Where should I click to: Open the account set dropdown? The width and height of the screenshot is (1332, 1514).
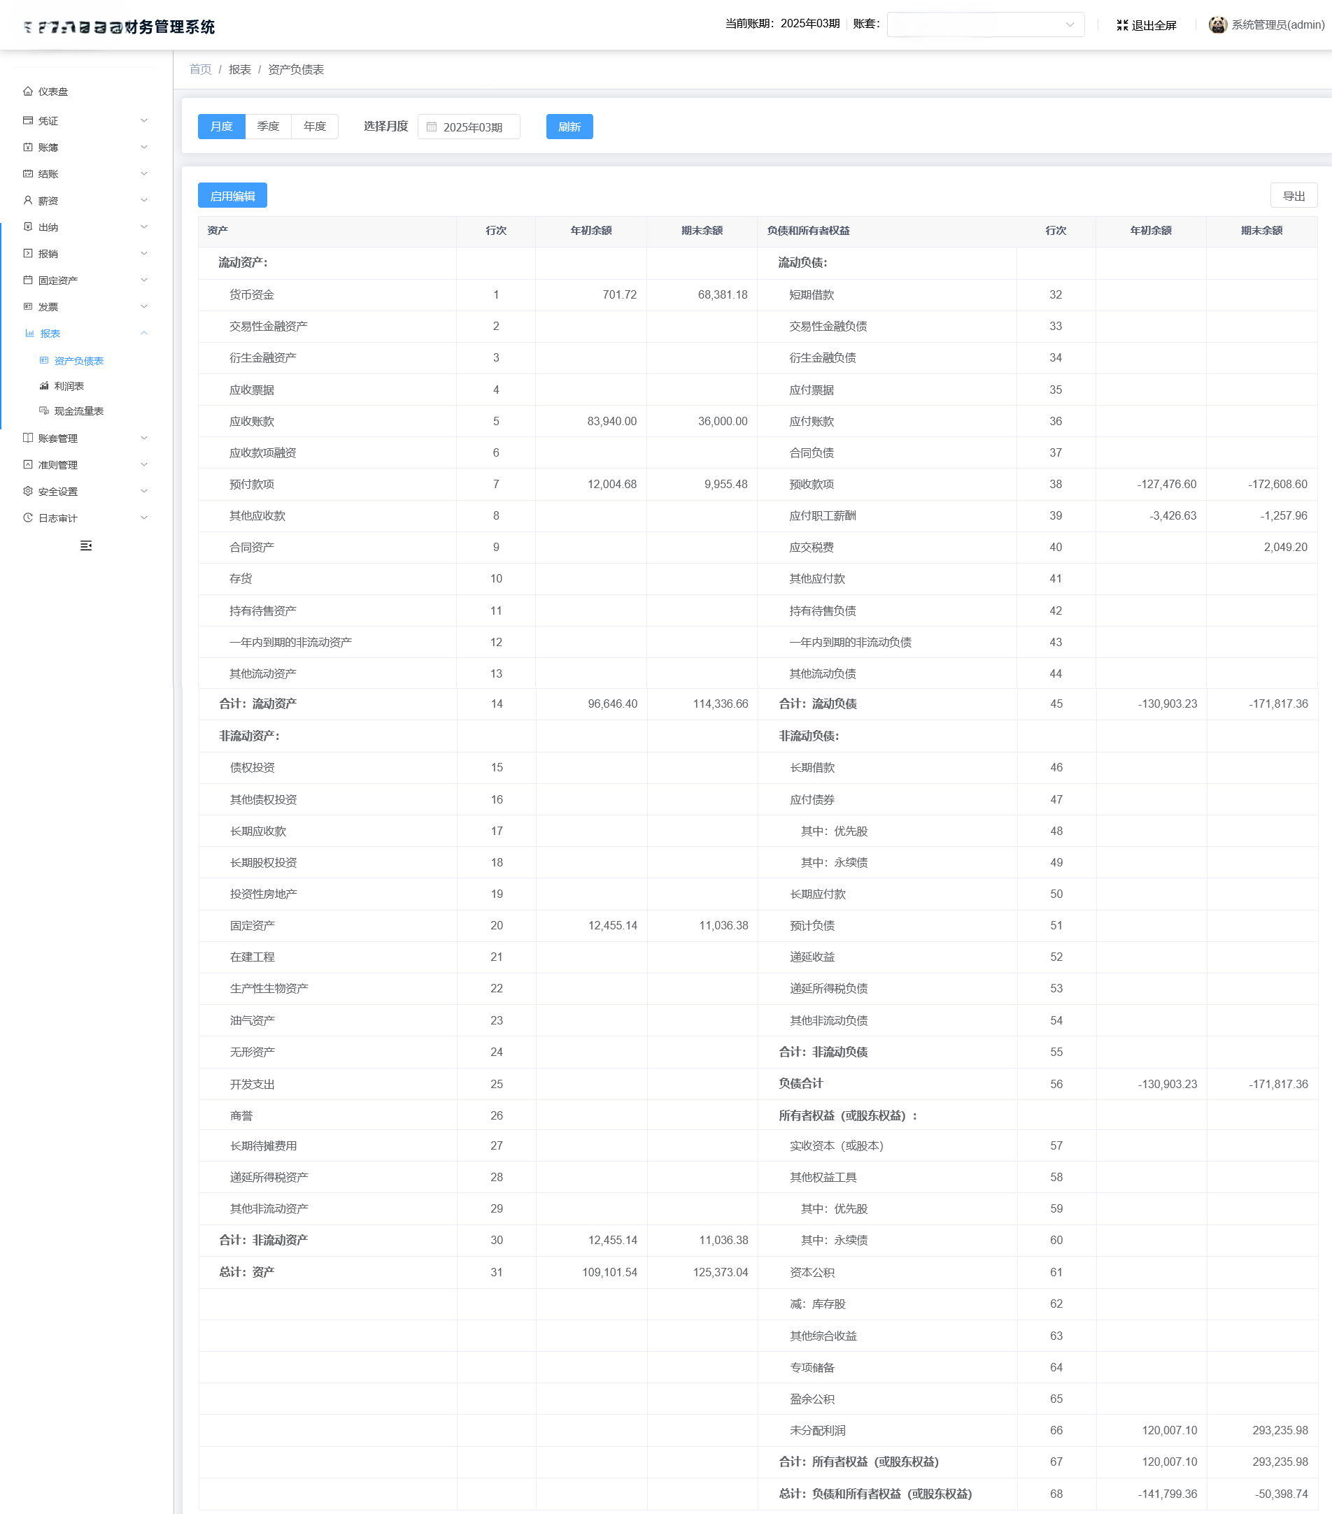click(984, 24)
